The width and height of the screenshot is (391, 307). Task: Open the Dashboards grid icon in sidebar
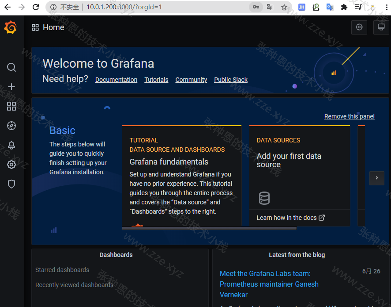click(x=11, y=106)
